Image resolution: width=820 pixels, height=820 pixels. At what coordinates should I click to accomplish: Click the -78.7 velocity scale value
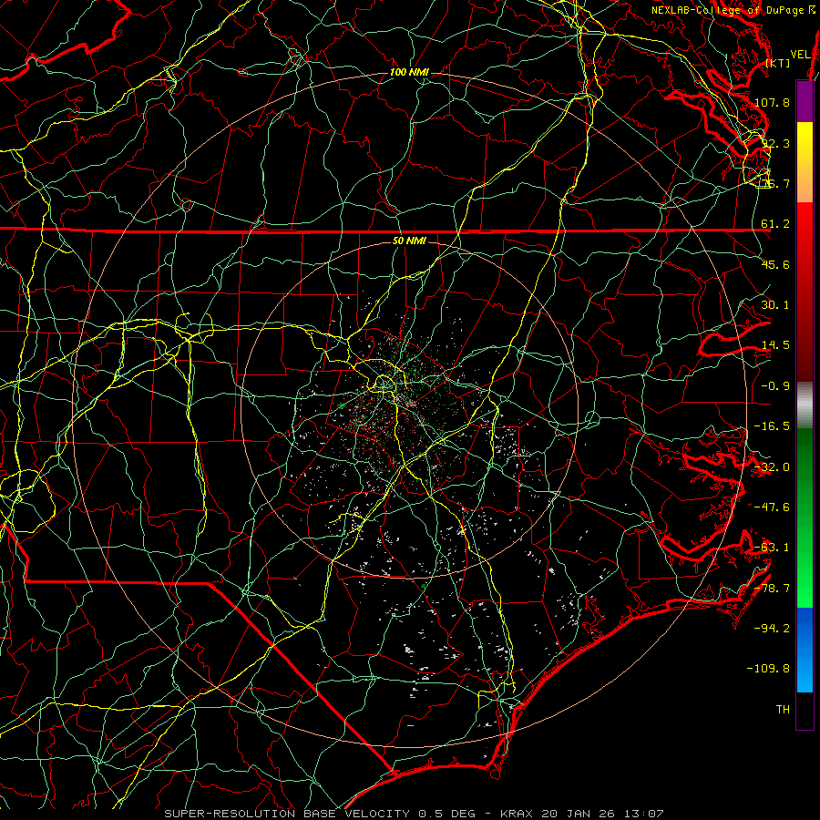[x=773, y=589]
